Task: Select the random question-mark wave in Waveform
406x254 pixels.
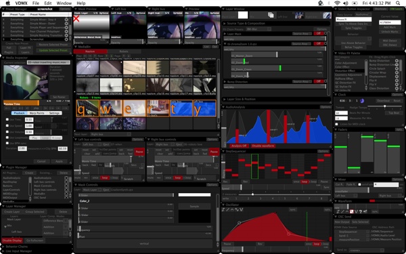Action: (x=361, y=212)
